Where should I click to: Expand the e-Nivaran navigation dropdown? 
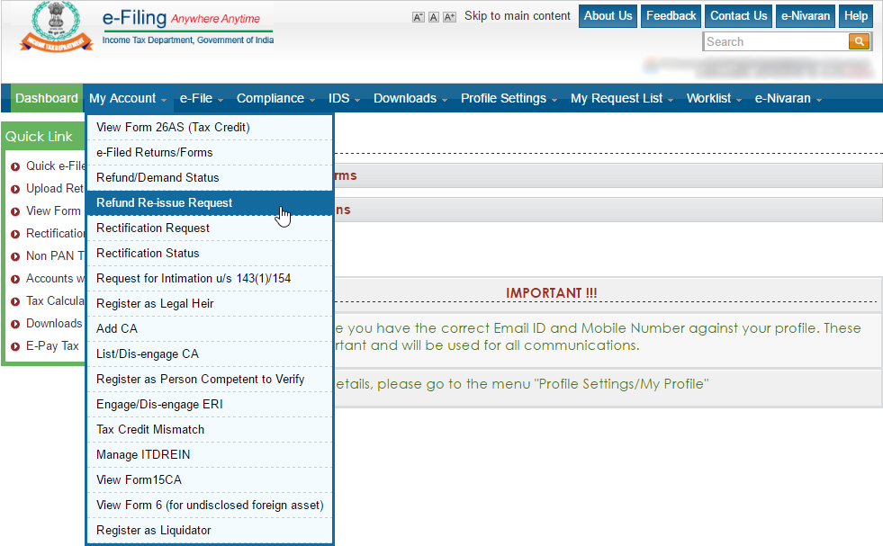click(x=788, y=99)
